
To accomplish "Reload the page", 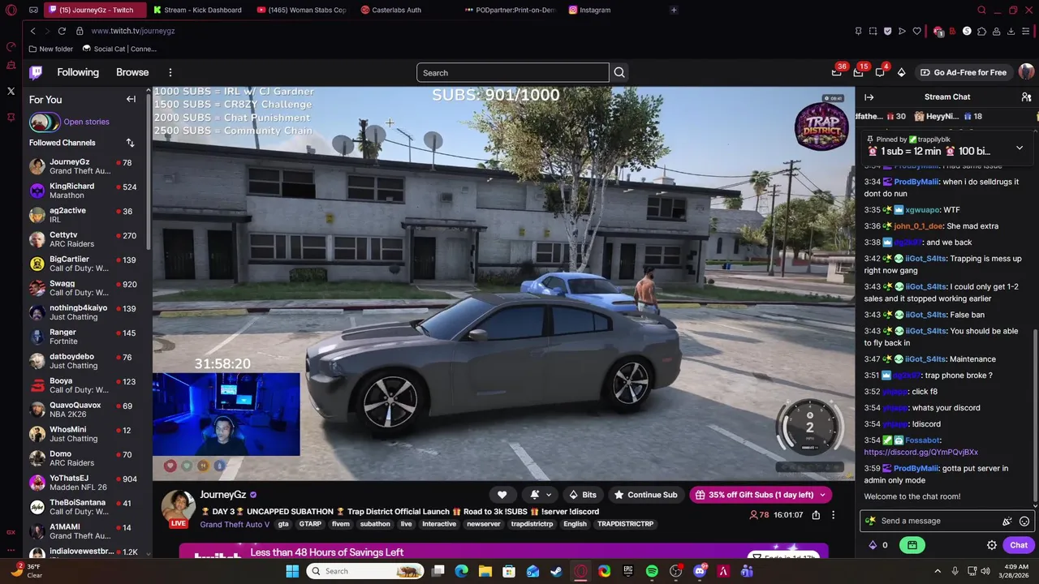I will click(62, 31).
